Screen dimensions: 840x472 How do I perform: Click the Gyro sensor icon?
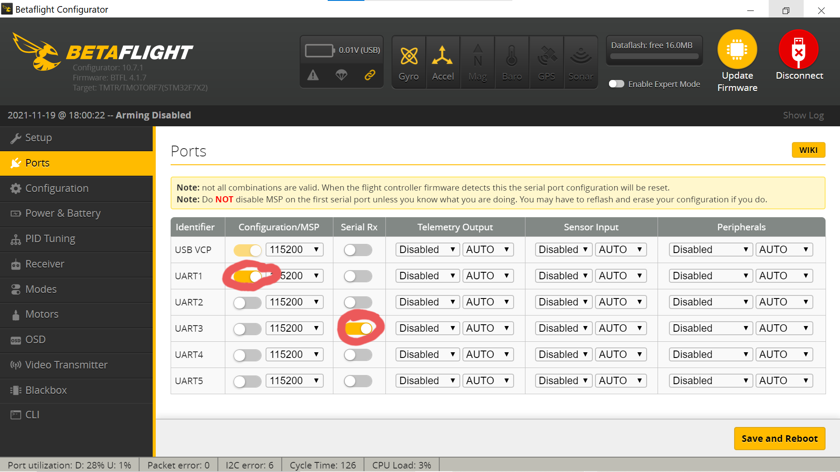[409, 56]
